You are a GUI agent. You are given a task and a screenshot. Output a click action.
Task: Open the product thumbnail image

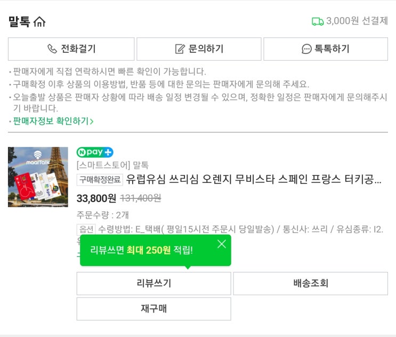pyautogui.click(x=38, y=176)
